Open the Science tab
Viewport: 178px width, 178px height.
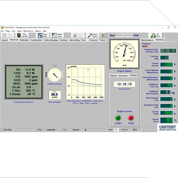[x=94, y=40]
